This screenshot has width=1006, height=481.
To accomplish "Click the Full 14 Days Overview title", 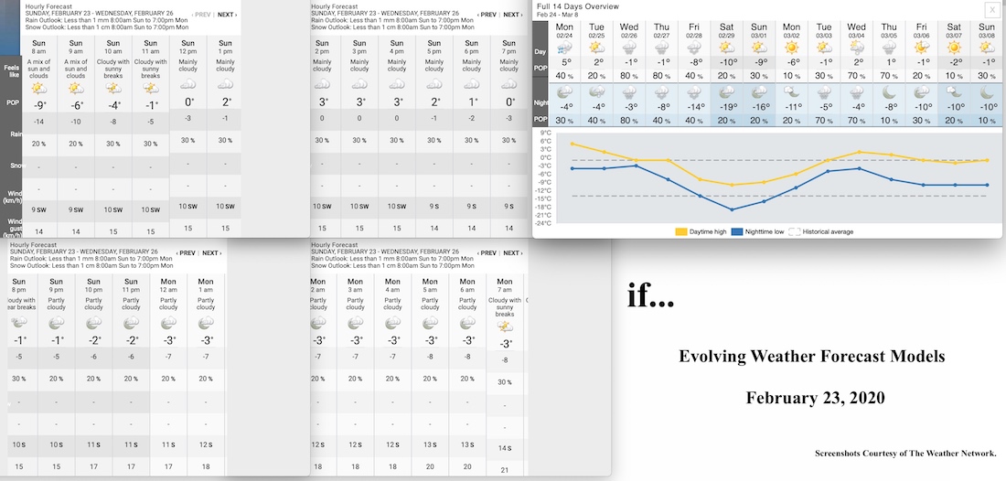I will click(x=578, y=6).
